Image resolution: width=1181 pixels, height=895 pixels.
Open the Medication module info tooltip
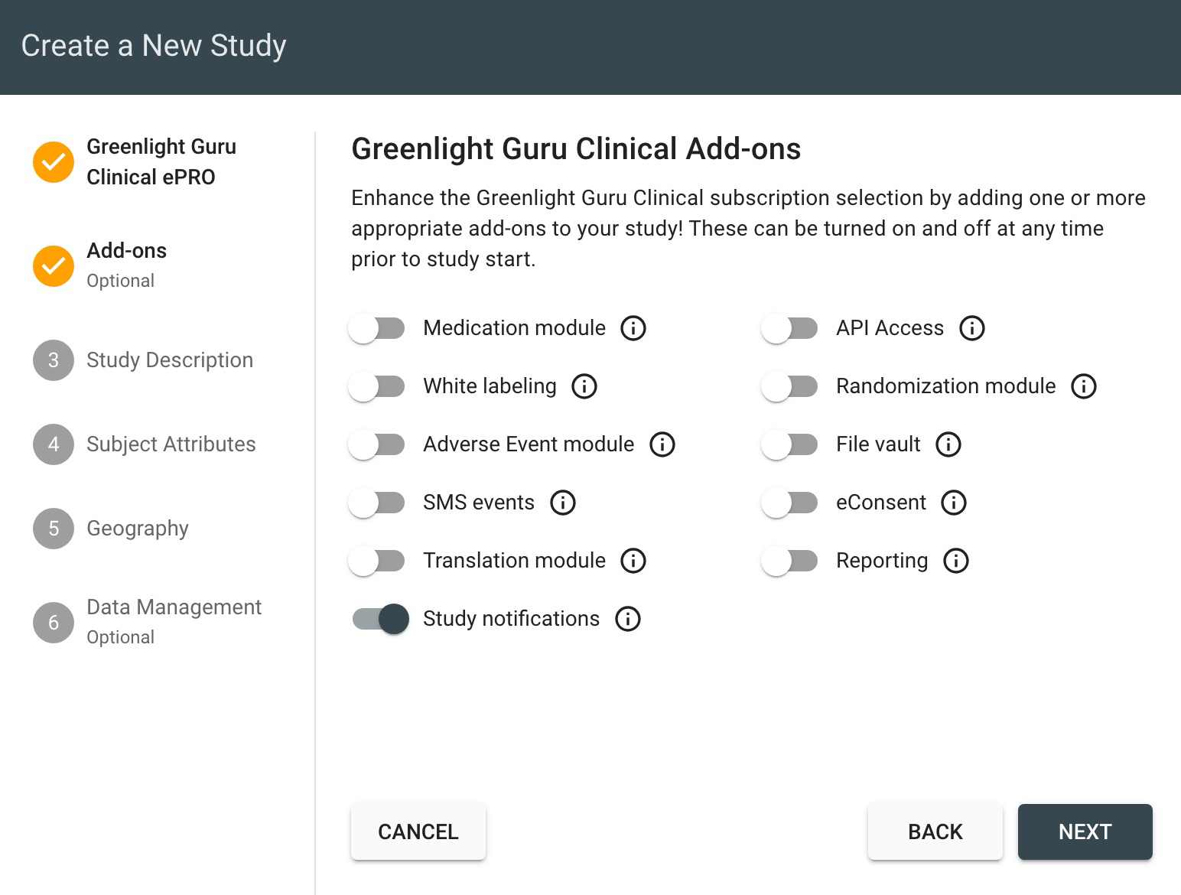633,328
